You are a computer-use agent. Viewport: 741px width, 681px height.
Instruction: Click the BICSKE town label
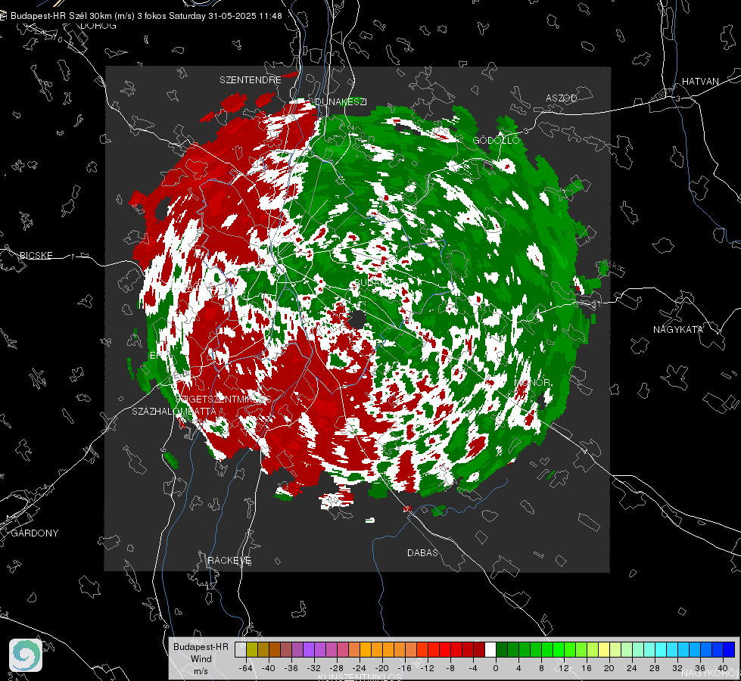(36, 255)
